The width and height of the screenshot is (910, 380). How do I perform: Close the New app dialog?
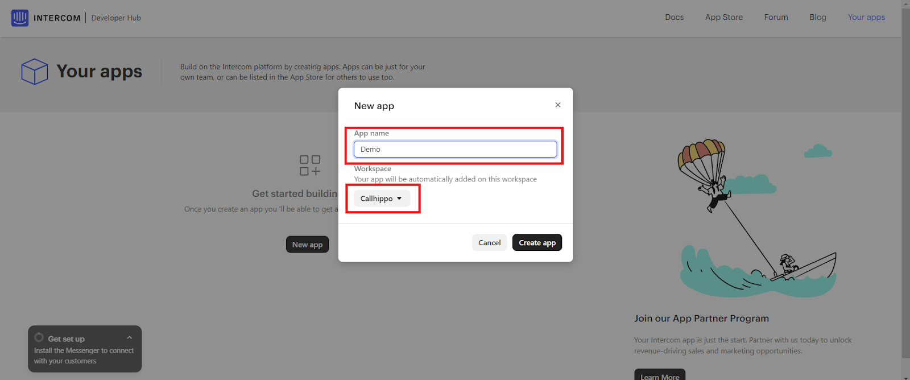[558, 105]
